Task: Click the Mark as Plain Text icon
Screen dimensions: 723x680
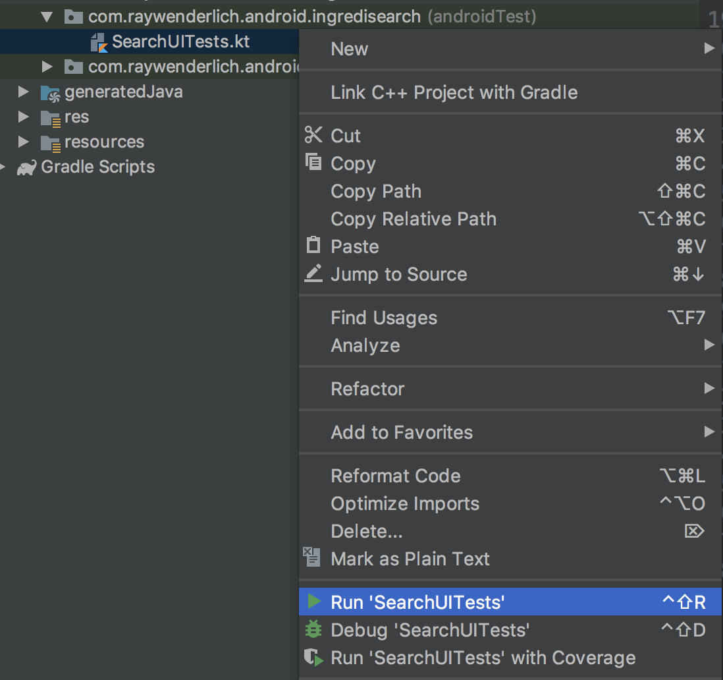Action: click(311, 557)
